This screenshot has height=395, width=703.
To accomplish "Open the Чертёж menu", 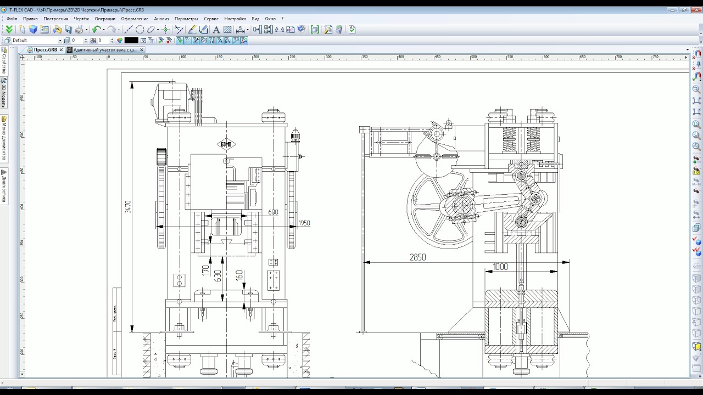I will 81,19.
